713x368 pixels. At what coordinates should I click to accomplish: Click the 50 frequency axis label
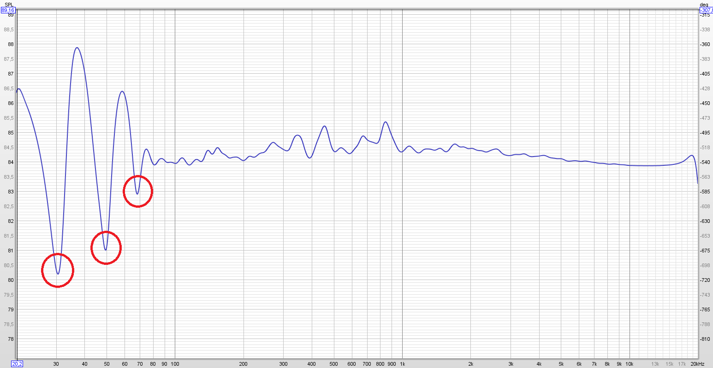[x=107, y=364]
